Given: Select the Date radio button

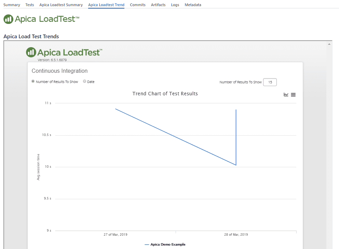Looking at the screenshot, I should coord(85,81).
